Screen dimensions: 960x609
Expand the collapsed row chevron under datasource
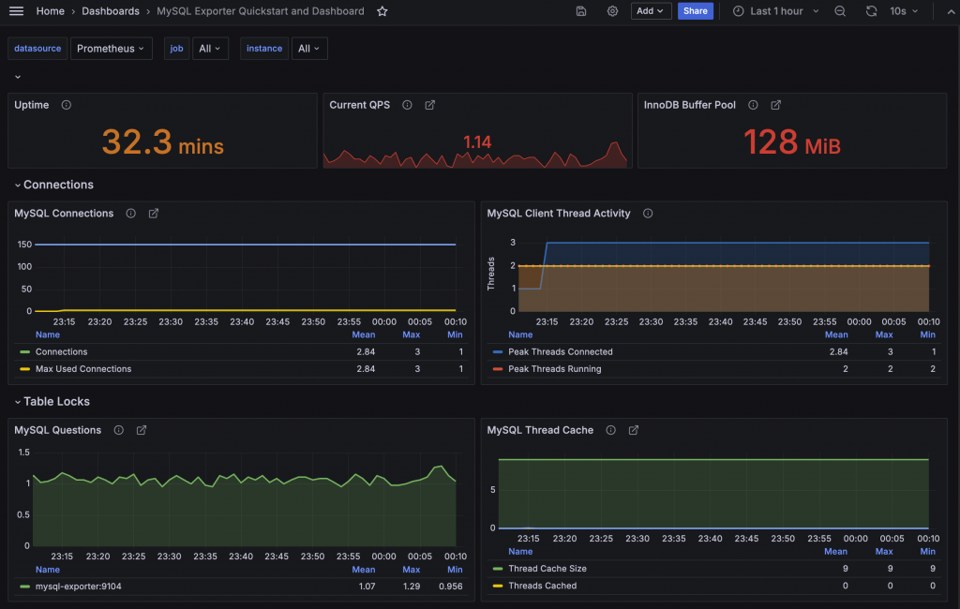[18, 77]
